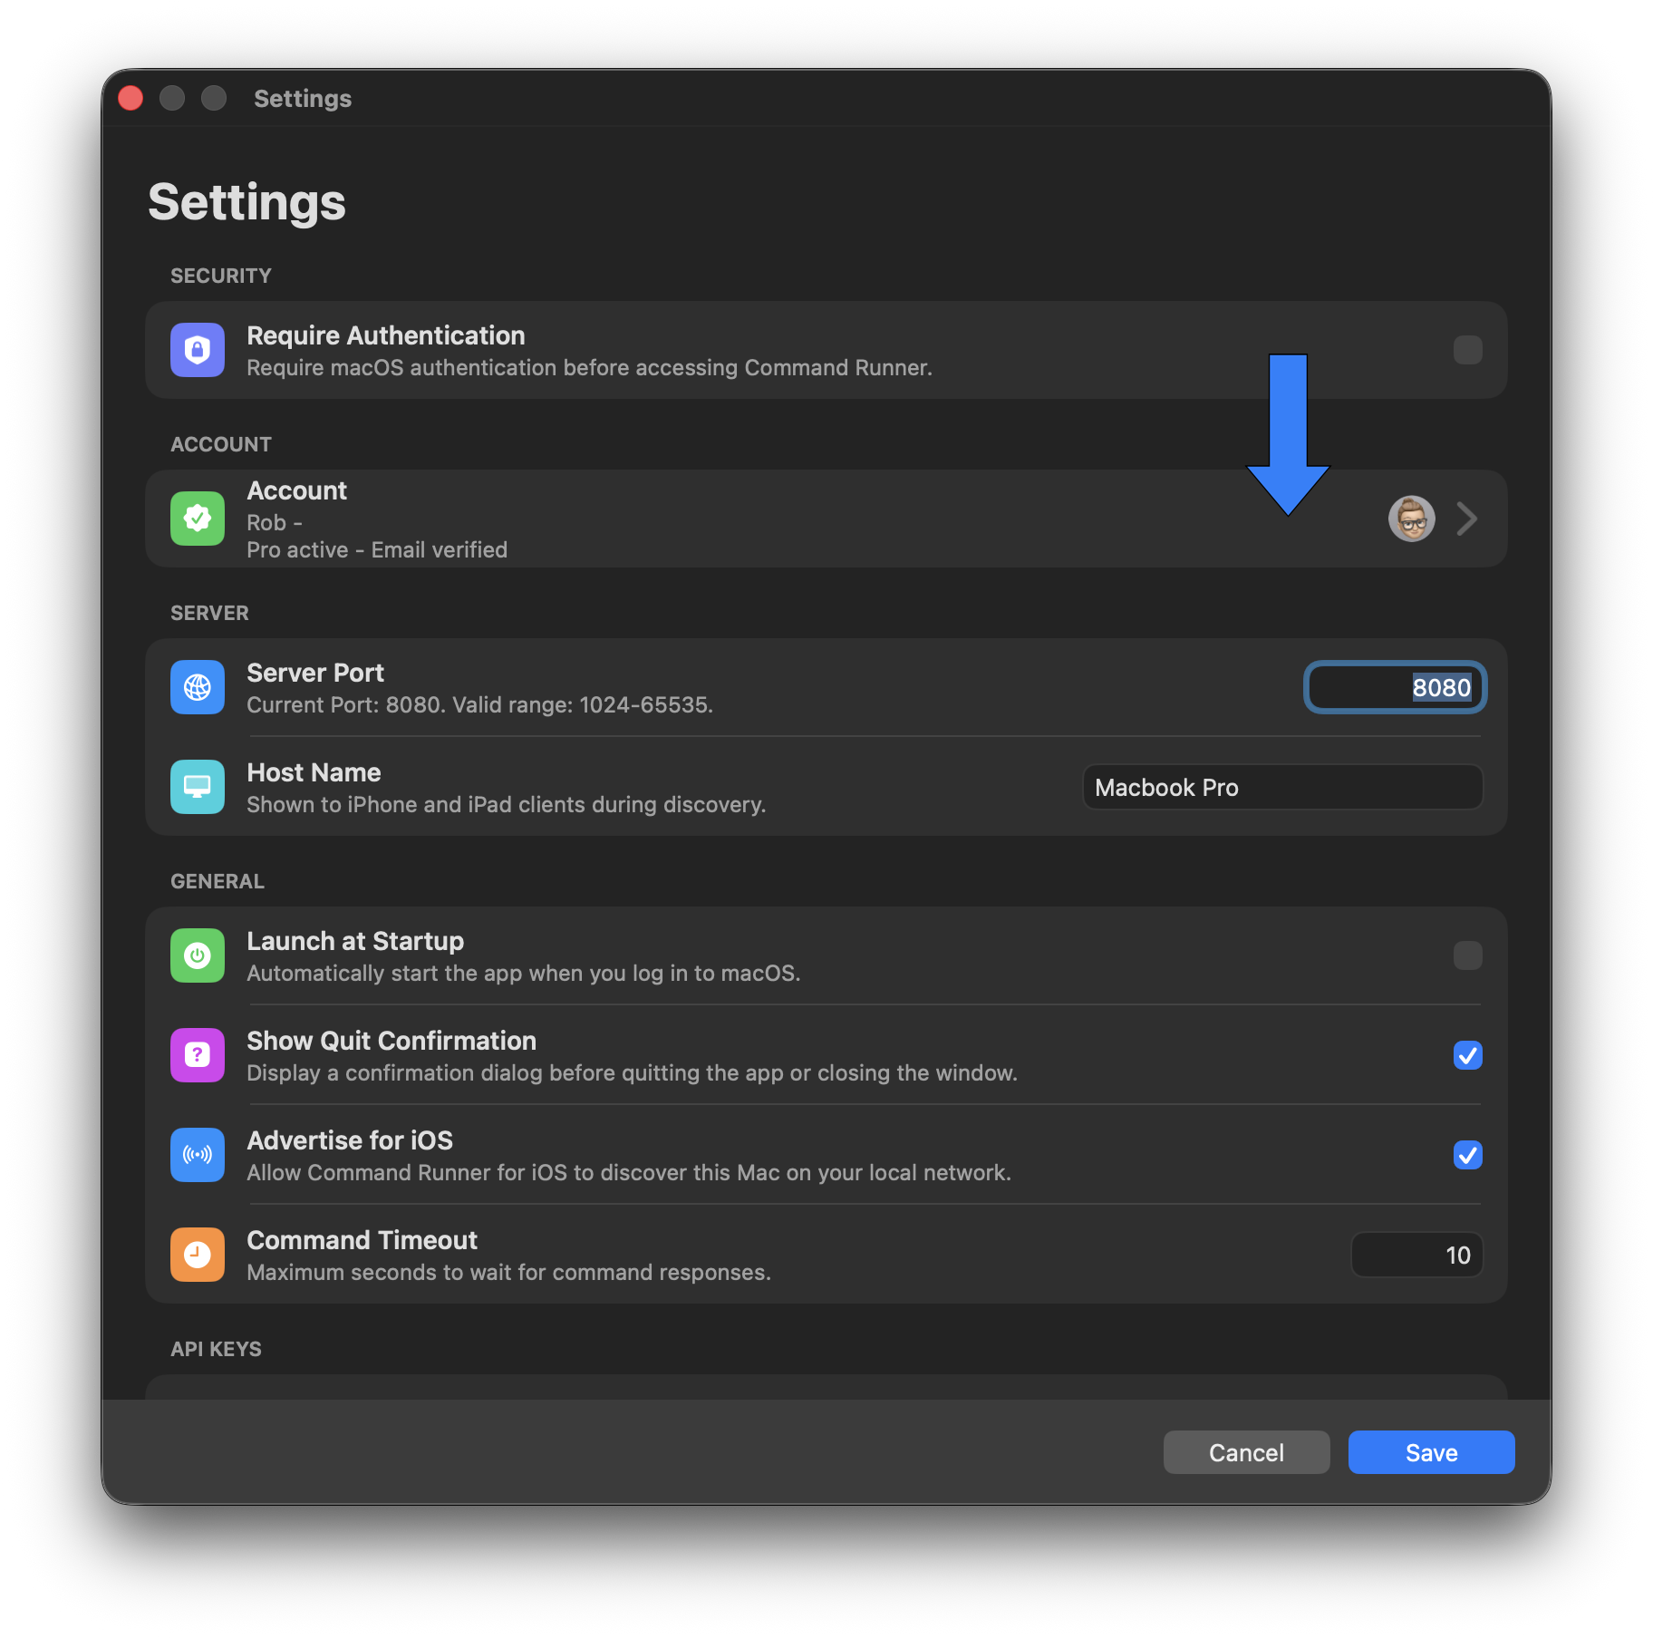Viewport: 1653px width, 1639px height.
Task: Uncheck Show Quit Confirmation checkbox
Action: [x=1467, y=1055]
